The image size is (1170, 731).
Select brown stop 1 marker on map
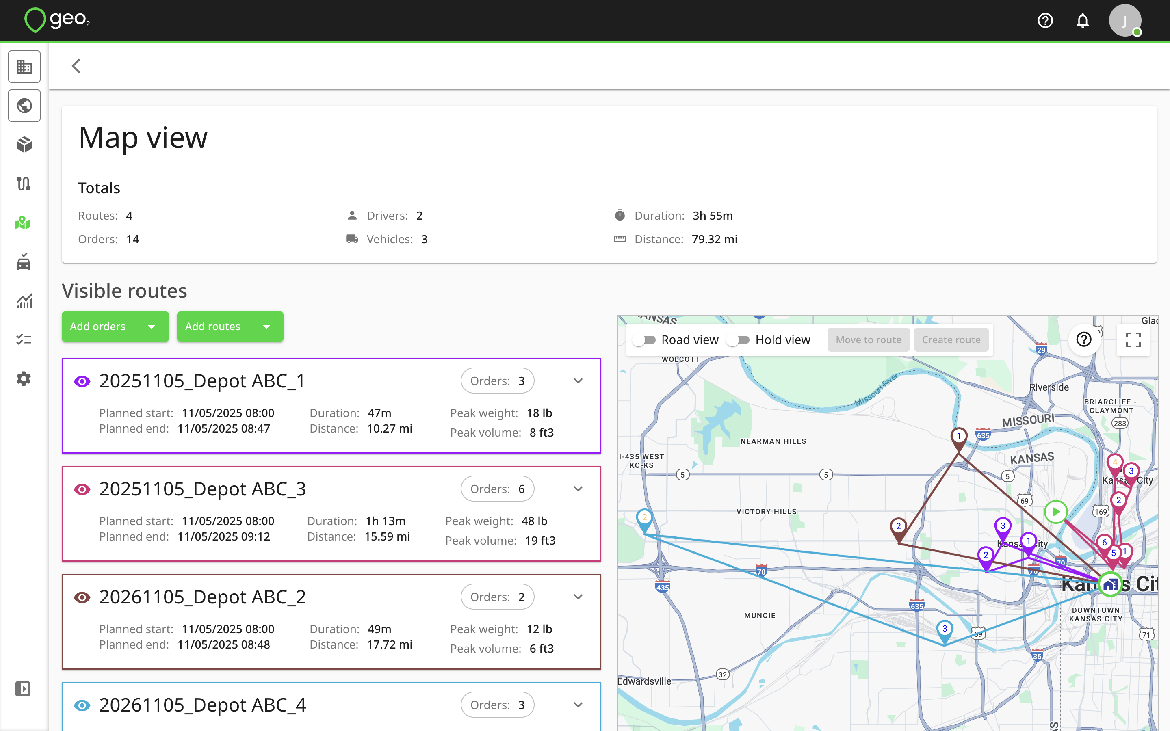click(959, 439)
